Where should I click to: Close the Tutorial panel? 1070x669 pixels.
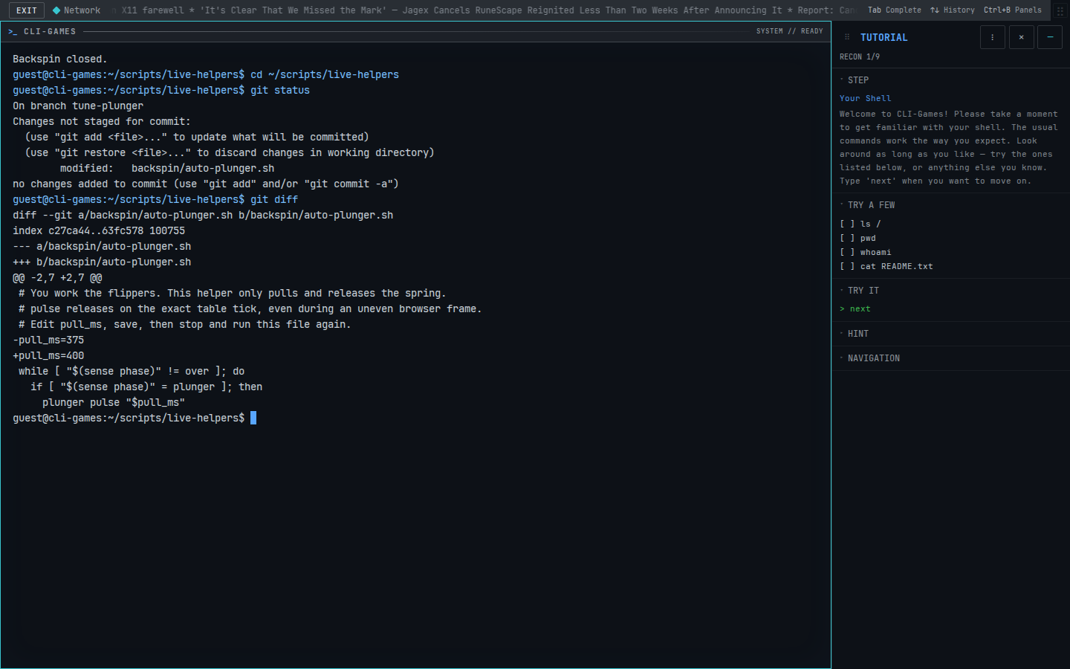point(1022,37)
